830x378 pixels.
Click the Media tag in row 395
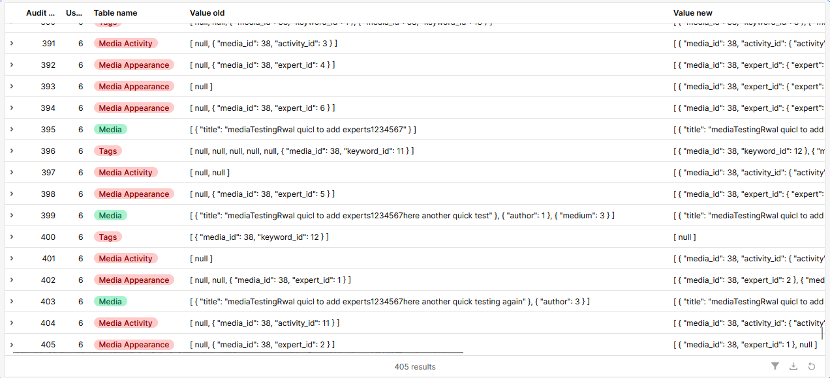[x=110, y=130]
